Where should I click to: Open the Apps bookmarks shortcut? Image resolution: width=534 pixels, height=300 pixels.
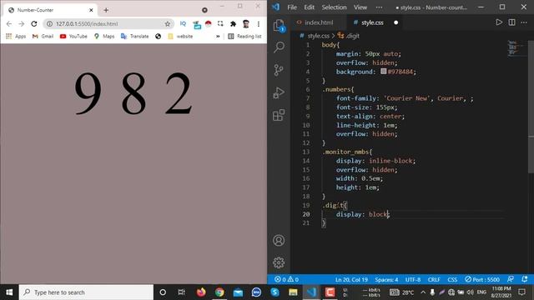(x=16, y=36)
